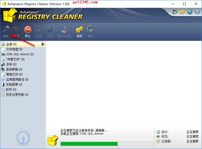Open the 历史记录列表 (0) category
Screen dimensions: 202x149
tap(23, 95)
